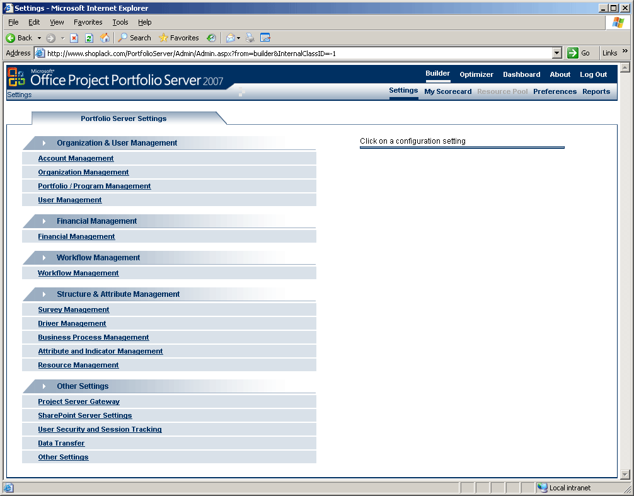Switch to the Optimizer tab
This screenshot has height=496, width=634.
click(476, 74)
